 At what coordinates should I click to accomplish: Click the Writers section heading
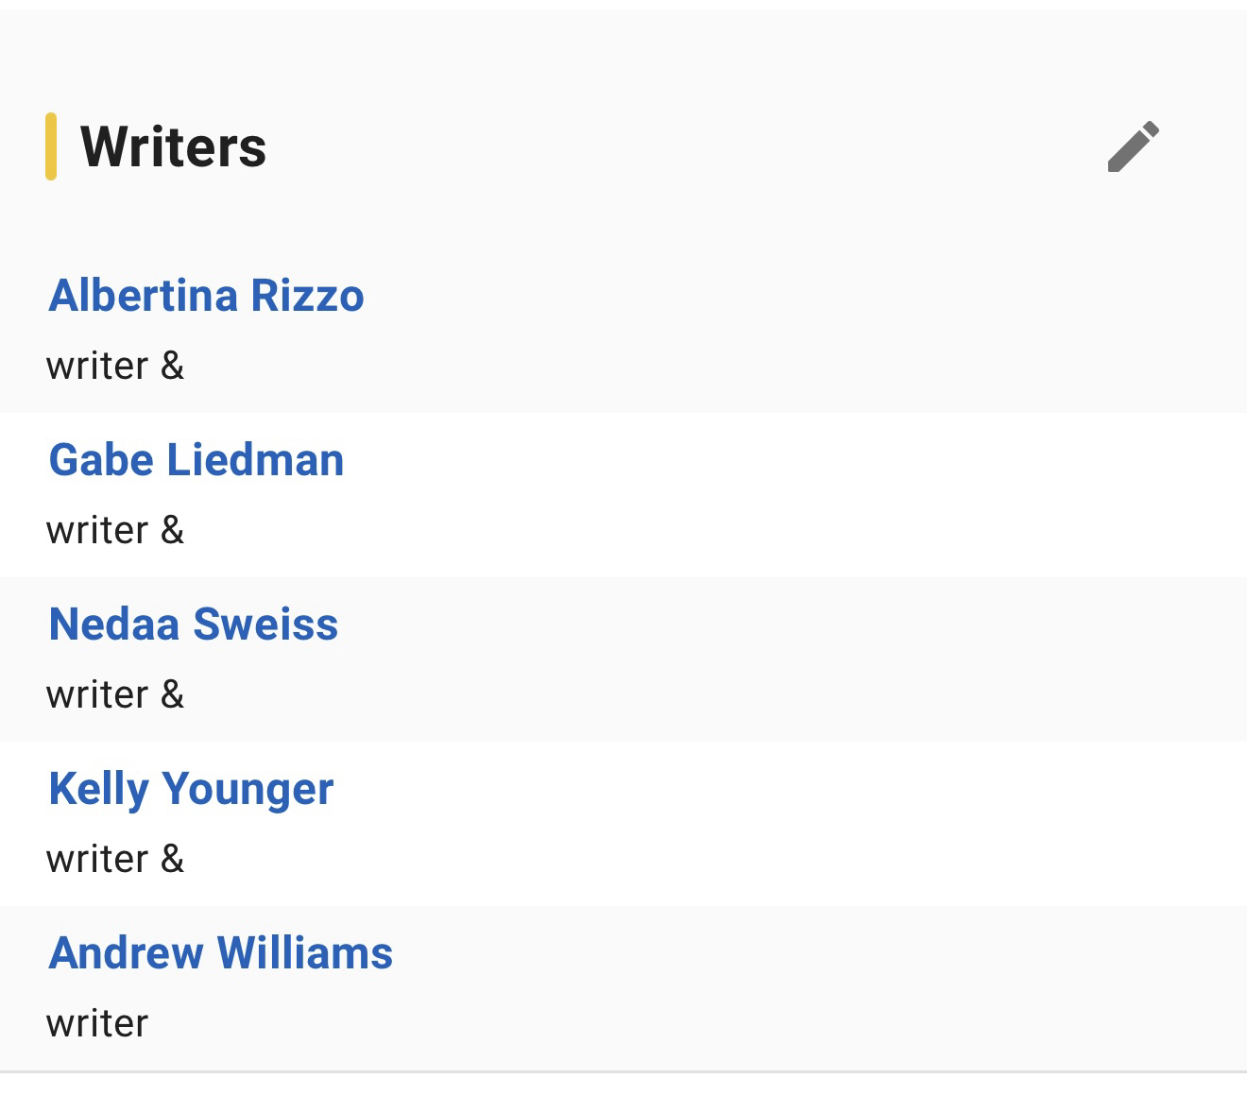click(173, 147)
